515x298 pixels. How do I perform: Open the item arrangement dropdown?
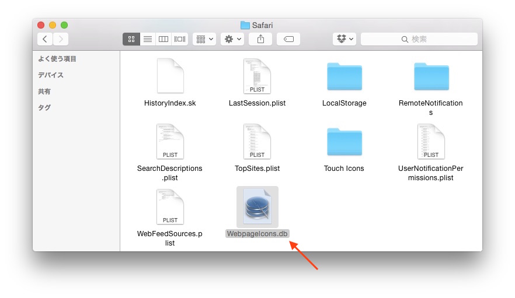(x=204, y=39)
